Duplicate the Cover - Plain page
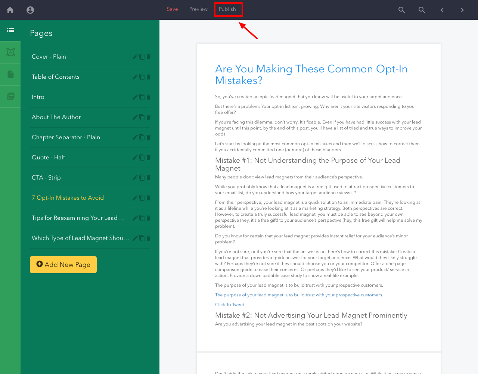The height and width of the screenshot is (374, 478). pyautogui.click(x=142, y=57)
